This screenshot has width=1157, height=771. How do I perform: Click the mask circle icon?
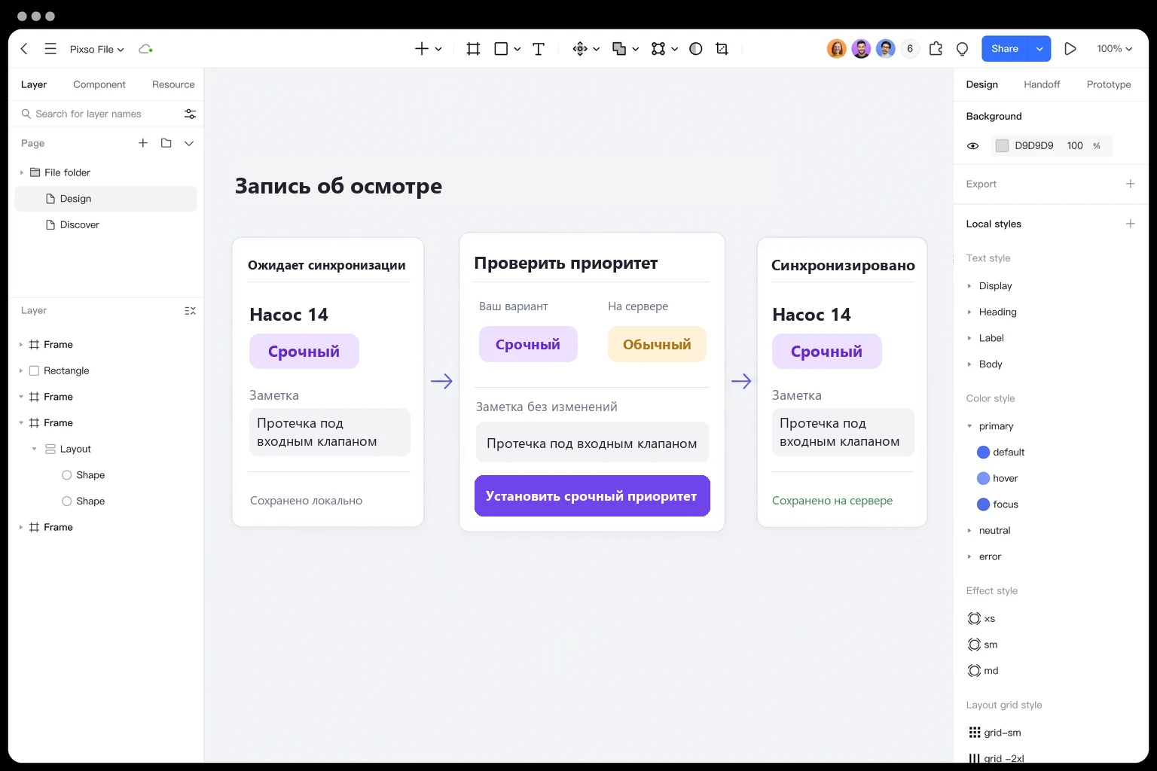(696, 49)
